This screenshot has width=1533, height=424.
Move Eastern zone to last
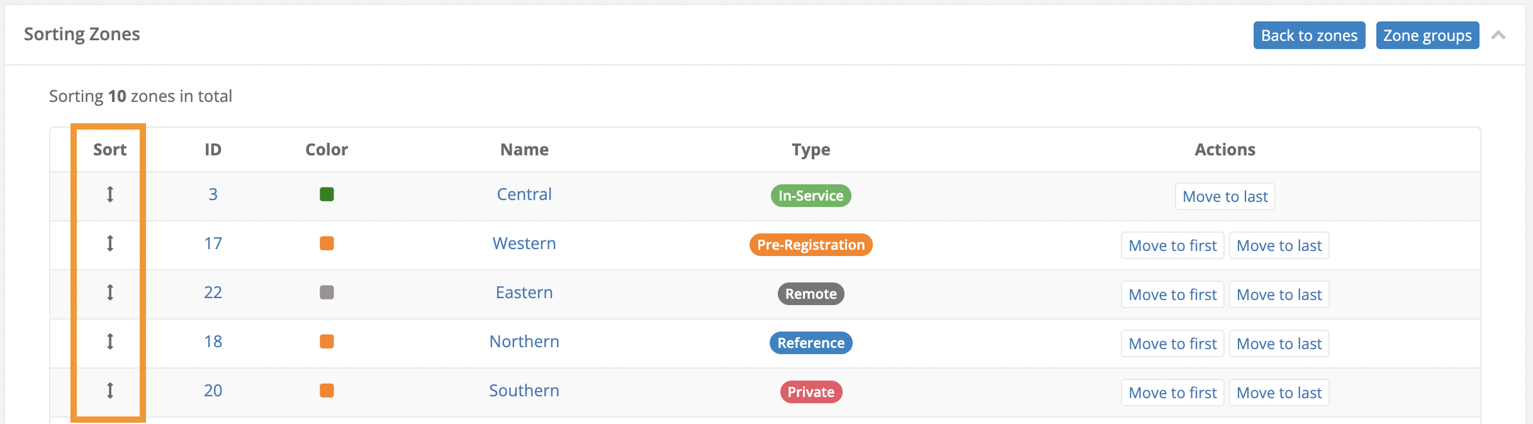click(x=1279, y=294)
